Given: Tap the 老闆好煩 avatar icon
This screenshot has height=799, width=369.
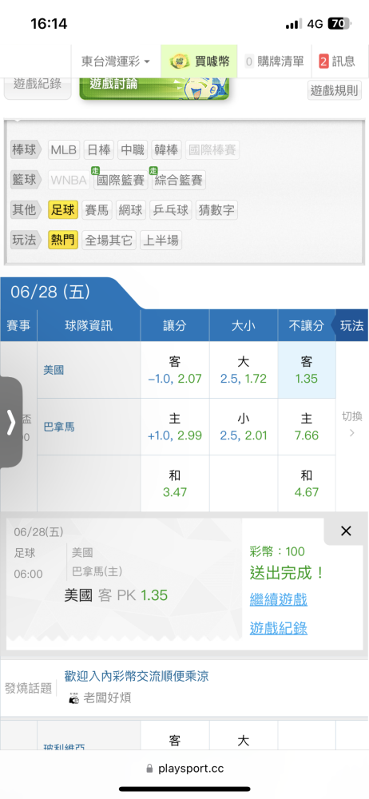Looking at the screenshot, I should click(x=74, y=698).
